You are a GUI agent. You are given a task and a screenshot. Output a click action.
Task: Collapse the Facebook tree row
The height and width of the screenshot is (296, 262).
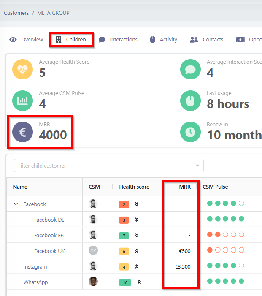pyautogui.click(x=16, y=204)
